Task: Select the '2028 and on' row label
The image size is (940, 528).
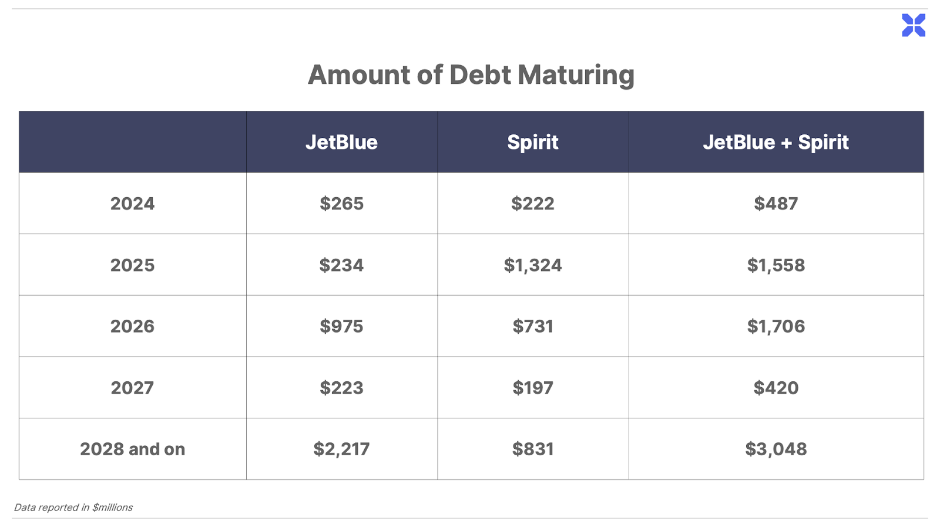Action: (132, 449)
